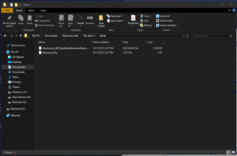Create a New folder
The height and width of the screenshot is (156, 237).
coord(101,21)
